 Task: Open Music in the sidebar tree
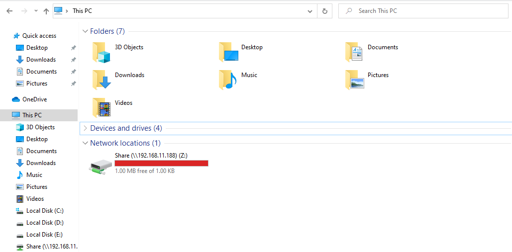(x=34, y=175)
